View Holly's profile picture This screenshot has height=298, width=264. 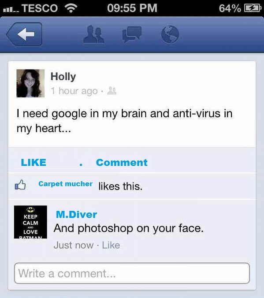pyautogui.click(x=30, y=83)
